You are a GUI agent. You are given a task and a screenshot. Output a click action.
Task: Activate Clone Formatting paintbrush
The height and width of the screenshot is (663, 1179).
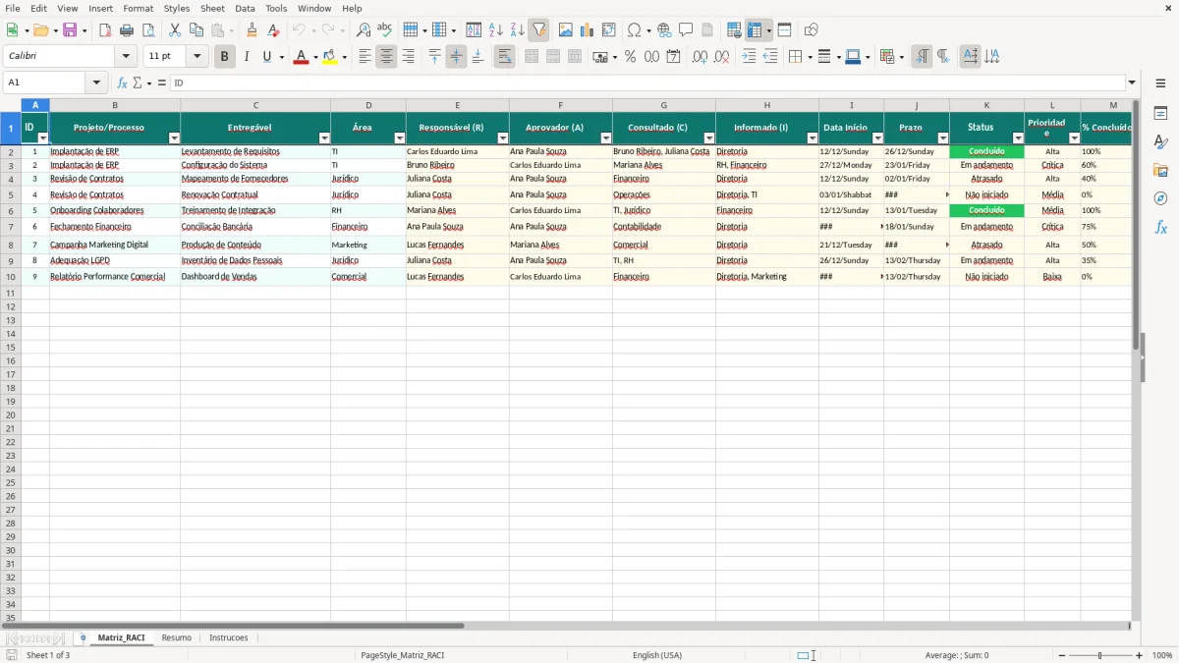coord(252,30)
